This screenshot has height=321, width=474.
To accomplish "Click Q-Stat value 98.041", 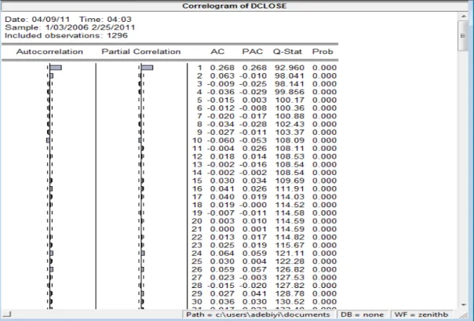I will click(x=290, y=76).
